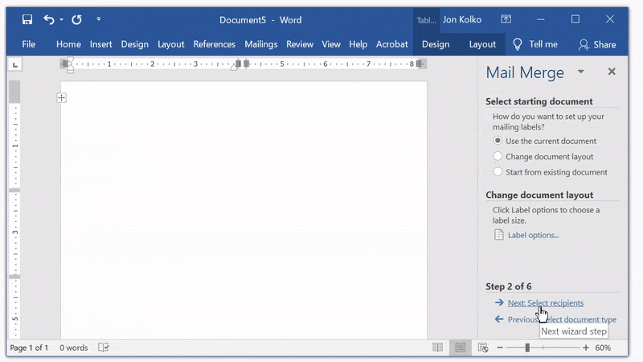Undo the last action
The height and width of the screenshot is (362, 643).
pyautogui.click(x=49, y=19)
